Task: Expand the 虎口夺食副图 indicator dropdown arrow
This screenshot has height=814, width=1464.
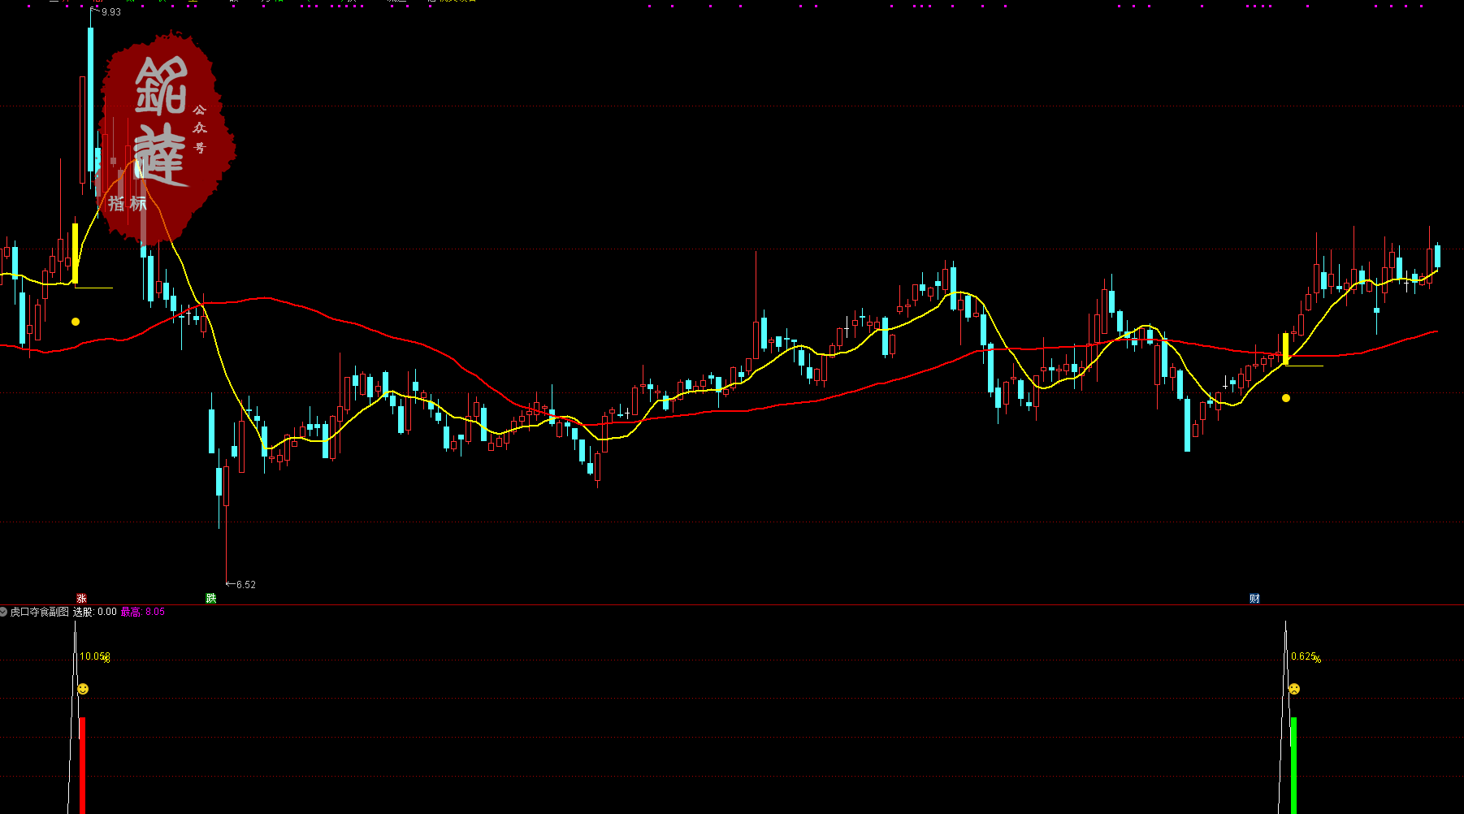Action: 4,612
